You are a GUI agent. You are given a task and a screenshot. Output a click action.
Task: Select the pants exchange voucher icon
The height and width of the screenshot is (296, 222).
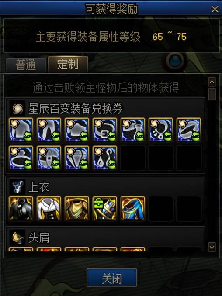pyautogui.click(x=49, y=130)
